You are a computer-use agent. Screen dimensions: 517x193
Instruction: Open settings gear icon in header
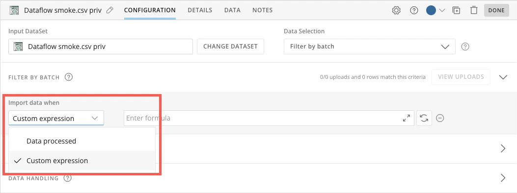tap(396, 10)
